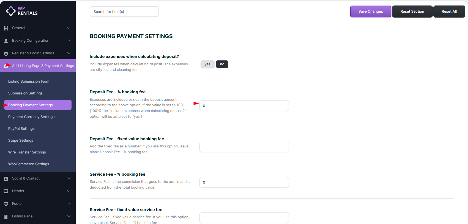Set include expenses option to no
This screenshot has width=468, height=224.
point(222,64)
